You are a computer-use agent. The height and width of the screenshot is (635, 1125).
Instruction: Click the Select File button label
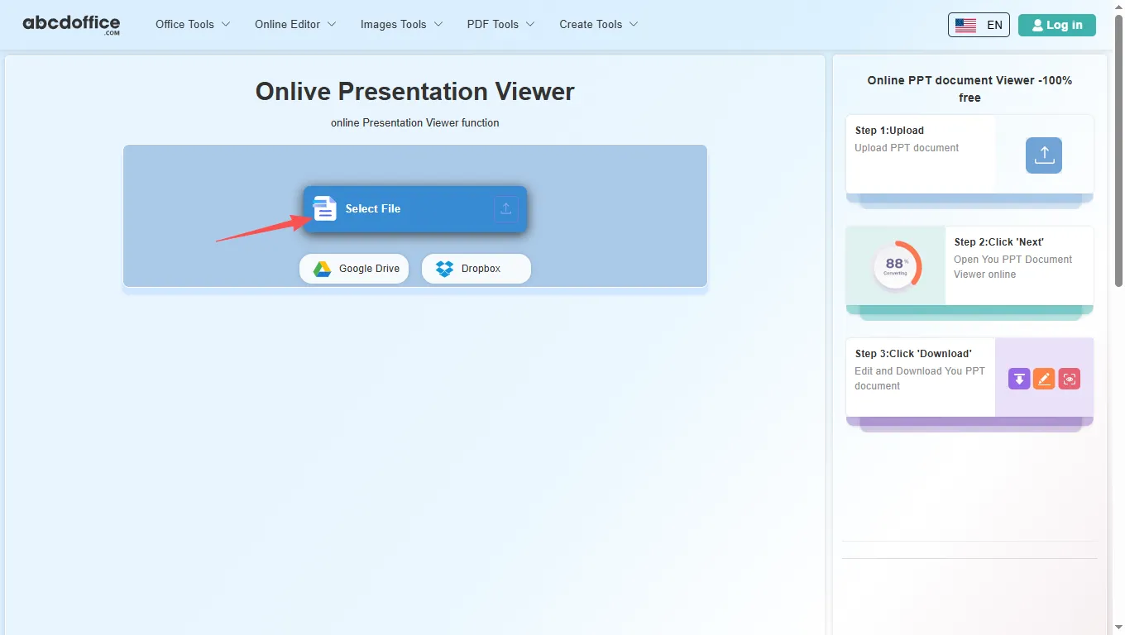[373, 209]
